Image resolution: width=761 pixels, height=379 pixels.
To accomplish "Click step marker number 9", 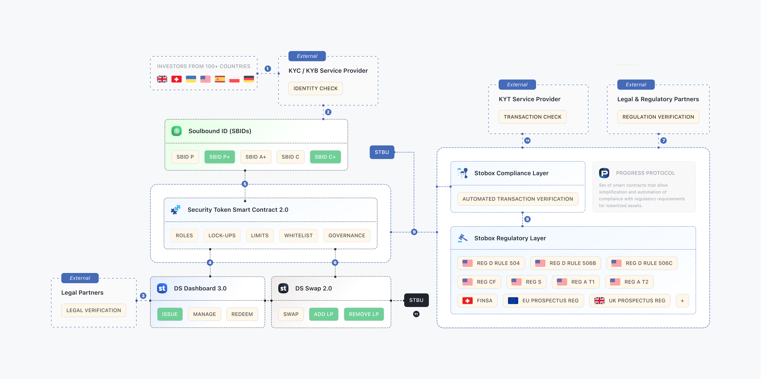I will [414, 232].
